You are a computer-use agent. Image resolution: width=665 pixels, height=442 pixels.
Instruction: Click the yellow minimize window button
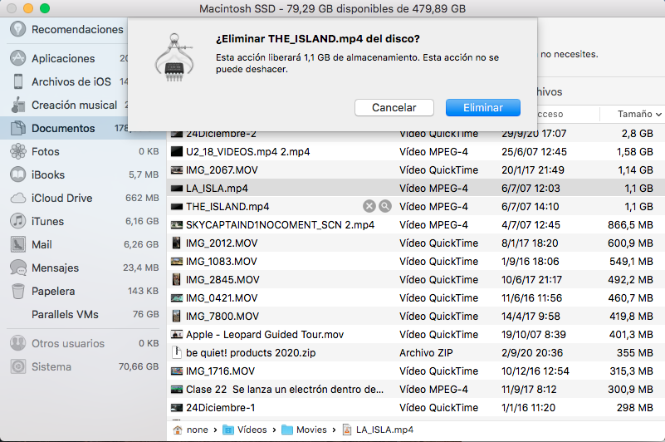[28, 8]
